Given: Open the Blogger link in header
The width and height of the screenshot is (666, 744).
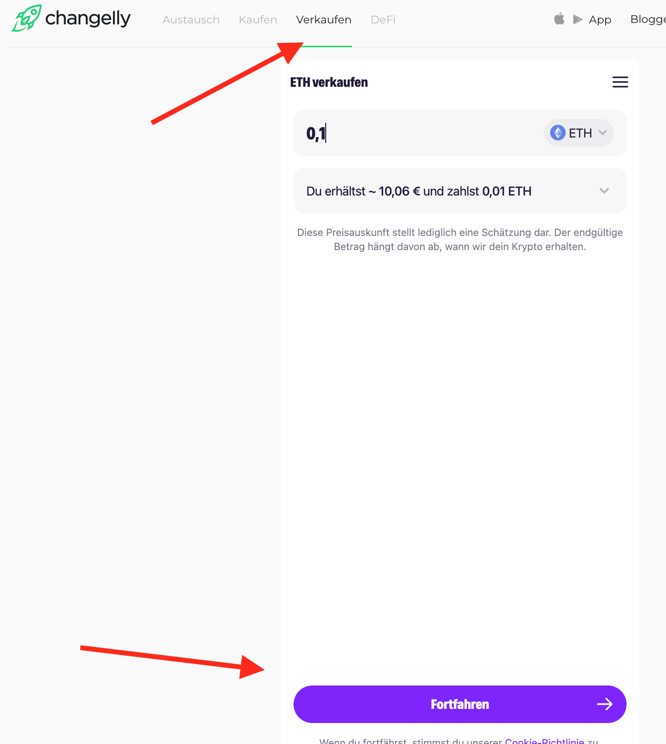Looking at the screenshot, I should [648, 20].
